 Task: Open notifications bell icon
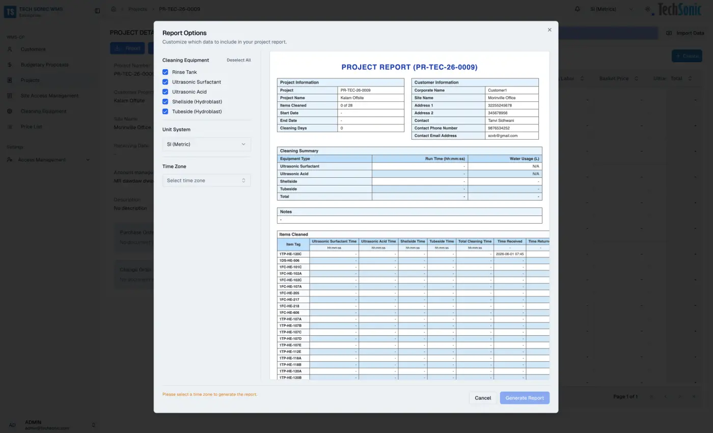(x=577, y=9)
